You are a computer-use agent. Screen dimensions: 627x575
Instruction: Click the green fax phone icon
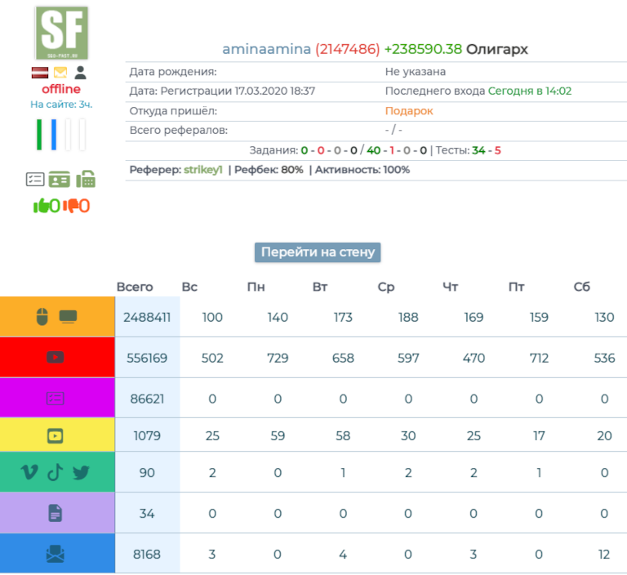point(86,180)
